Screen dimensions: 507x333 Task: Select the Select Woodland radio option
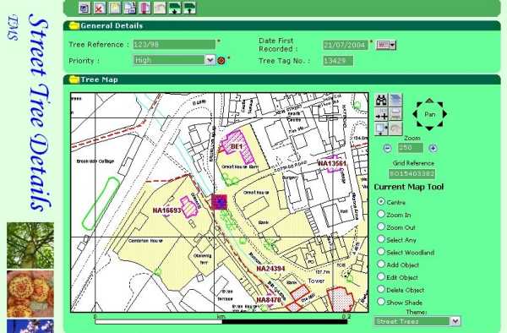pos(381,252)
